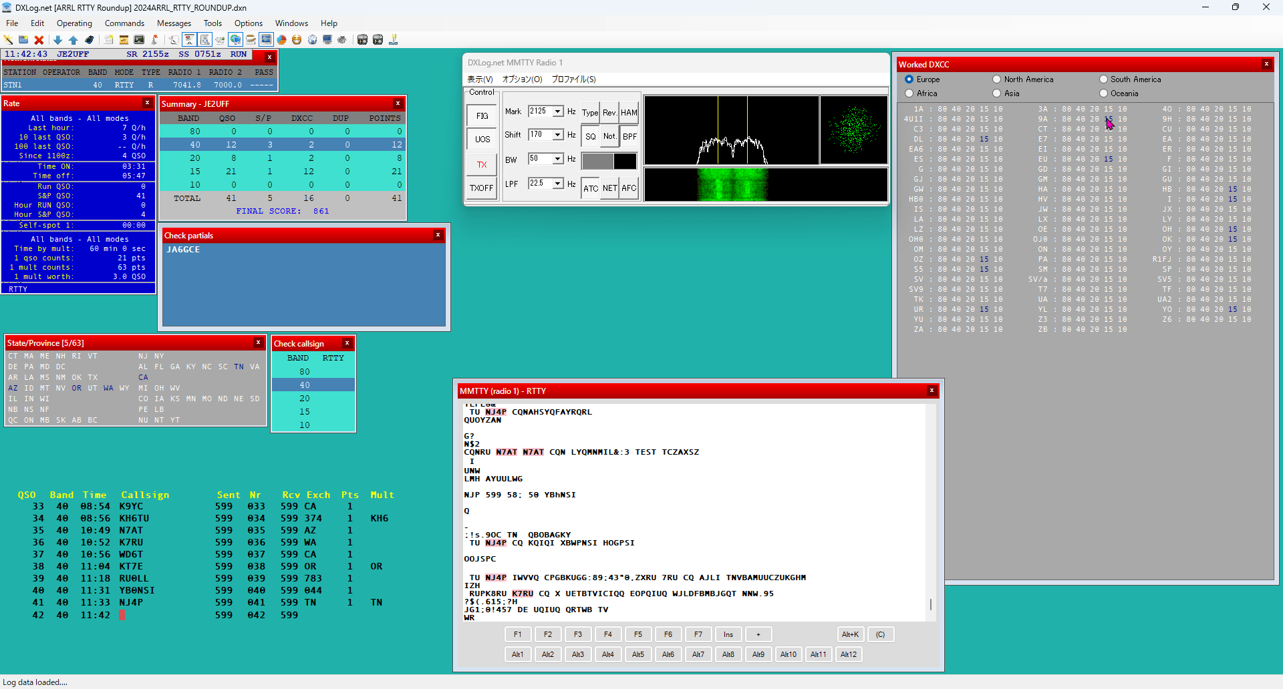Select the Oceania radio button
The image size is (1283, 689).
(x=1104, y=93)
